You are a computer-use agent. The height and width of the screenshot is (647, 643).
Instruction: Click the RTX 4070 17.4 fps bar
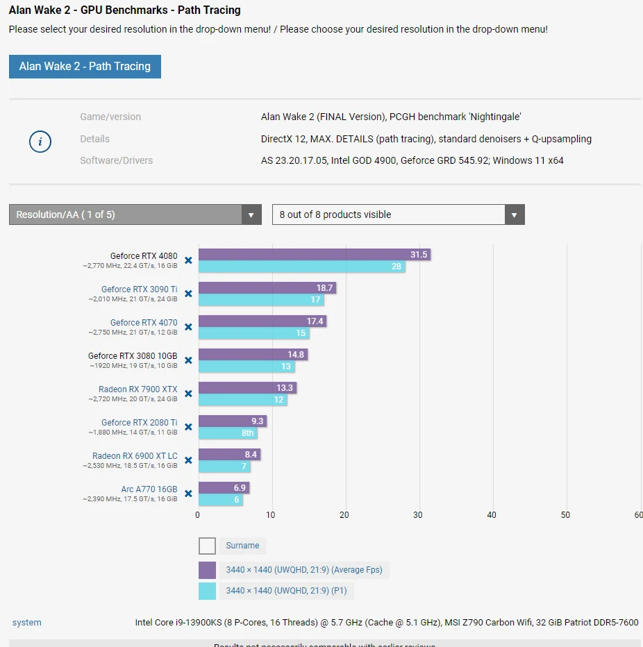coord(262,321)
